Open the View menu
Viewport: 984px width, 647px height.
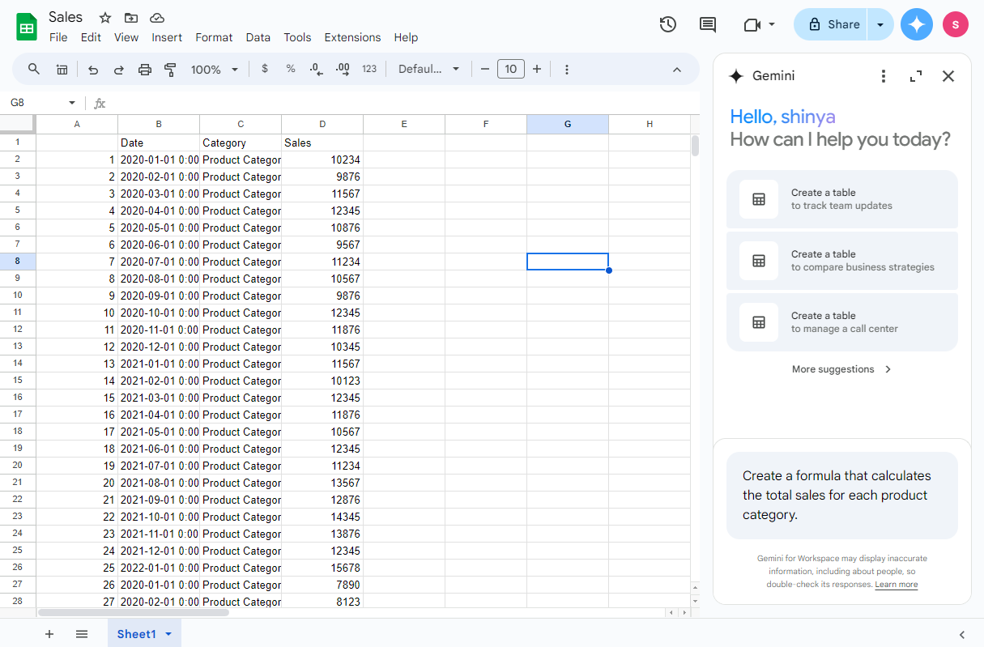click(x=126, y=37)
